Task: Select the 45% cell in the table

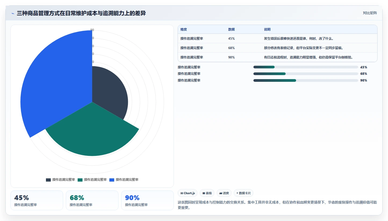Action: pos(232,39)
